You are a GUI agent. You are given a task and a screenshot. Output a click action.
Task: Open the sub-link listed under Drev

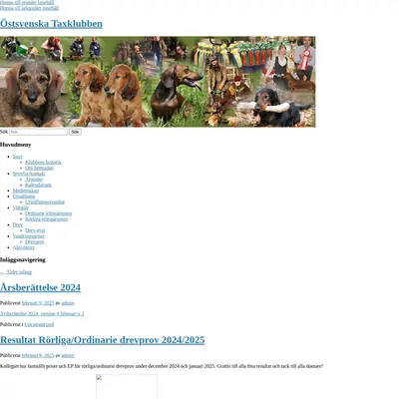pyautogui.click(x=35, y=230)
